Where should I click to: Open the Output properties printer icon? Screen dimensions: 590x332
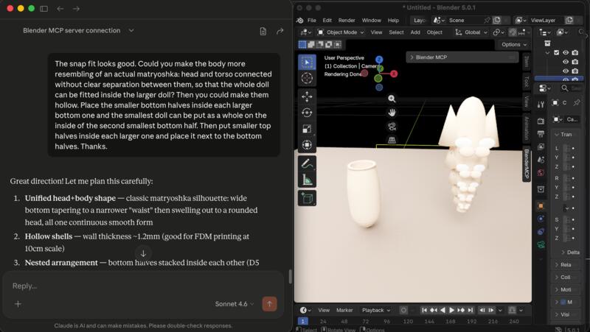(x=541, y=134)
